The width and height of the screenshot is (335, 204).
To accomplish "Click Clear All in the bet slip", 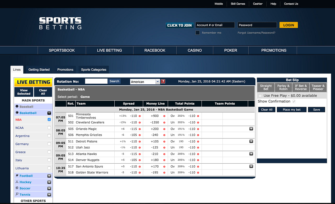I will coord(267,110).
